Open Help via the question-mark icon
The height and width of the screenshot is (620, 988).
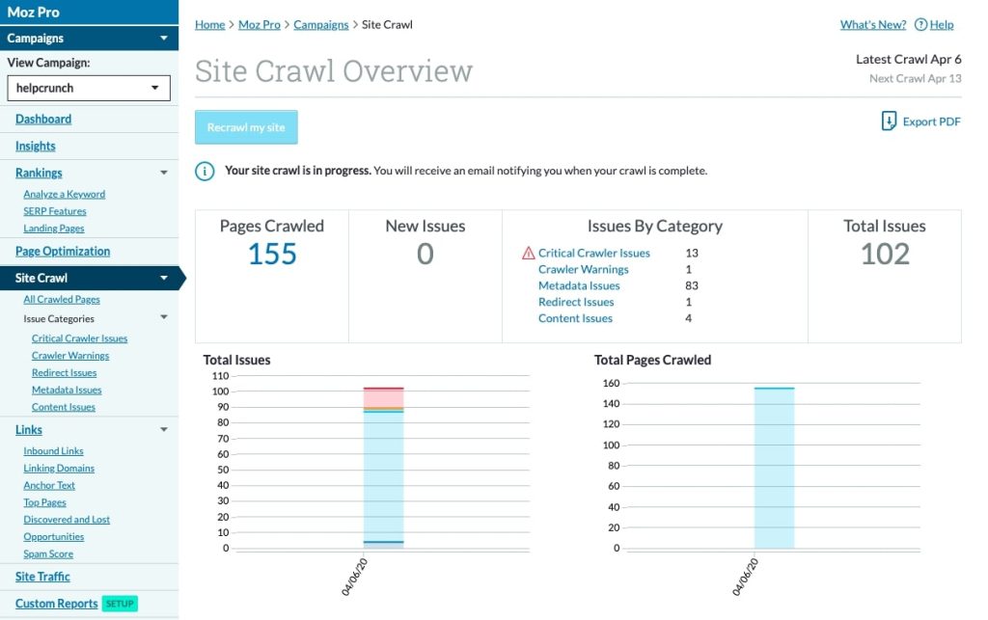pyautogui.click(x=922, y=24)
